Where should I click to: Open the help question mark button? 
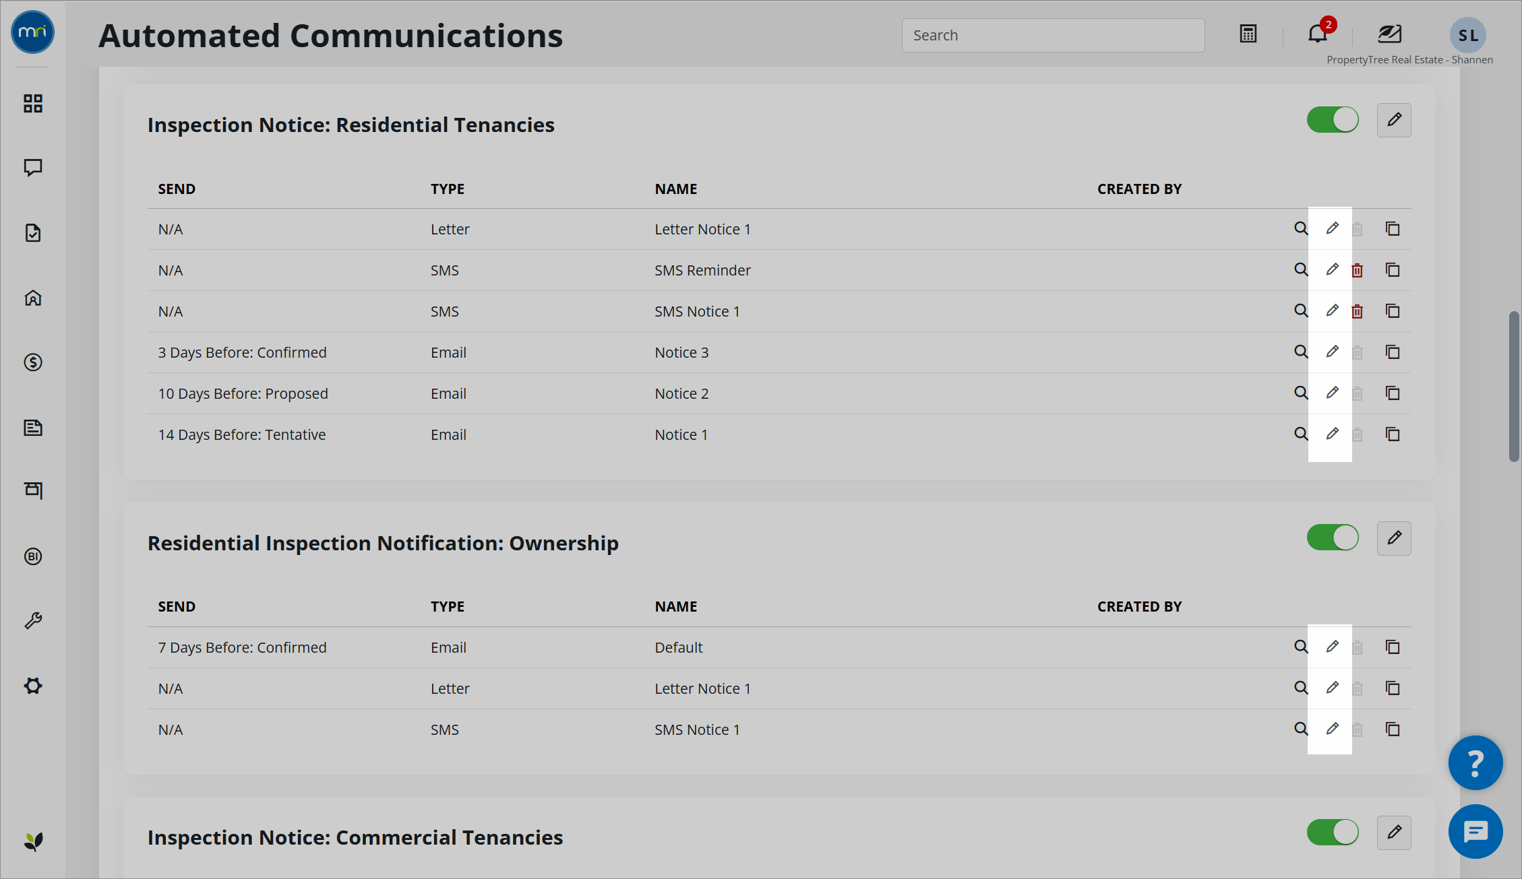pos(1475,762)
